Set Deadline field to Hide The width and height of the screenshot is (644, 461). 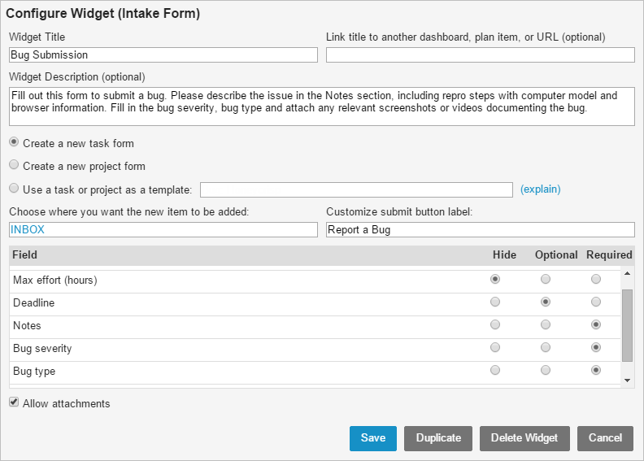click(x=495, y=302)
